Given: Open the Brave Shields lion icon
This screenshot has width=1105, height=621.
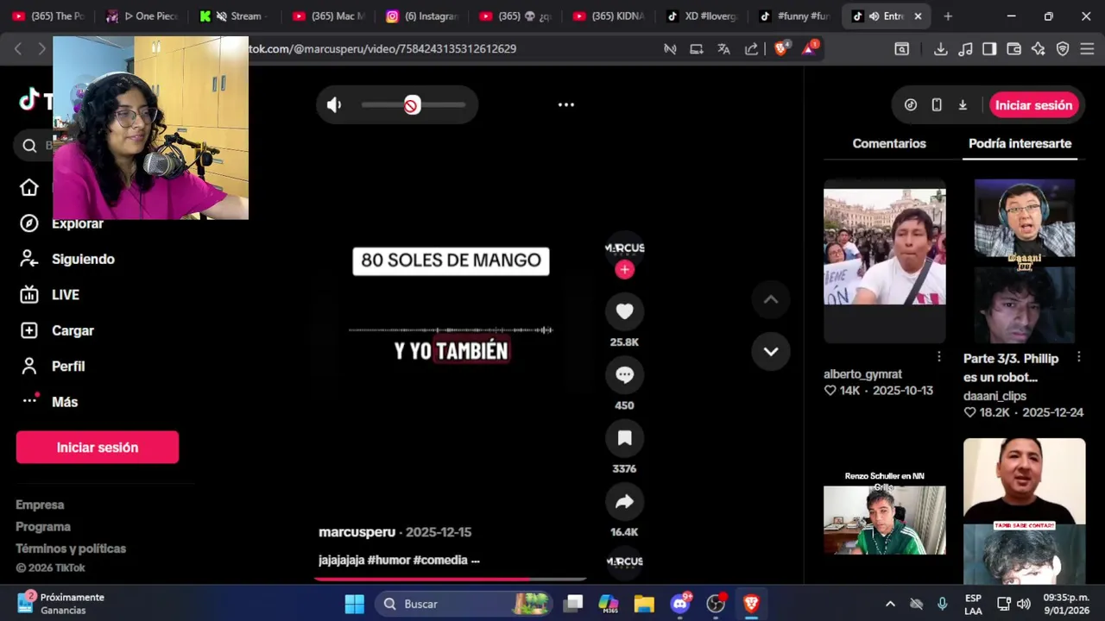Looking at the screenshot, I should (781, 49).
